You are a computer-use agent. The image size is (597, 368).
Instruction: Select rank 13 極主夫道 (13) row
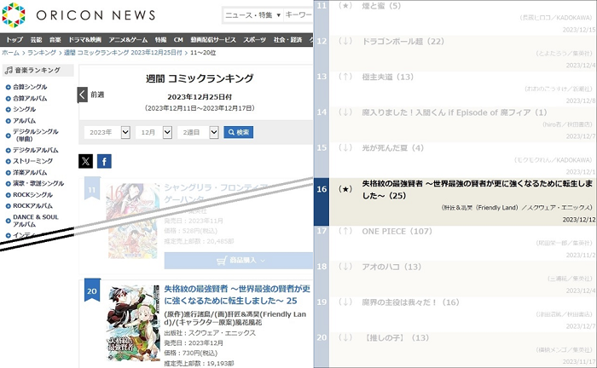click(x=455, y=89)
